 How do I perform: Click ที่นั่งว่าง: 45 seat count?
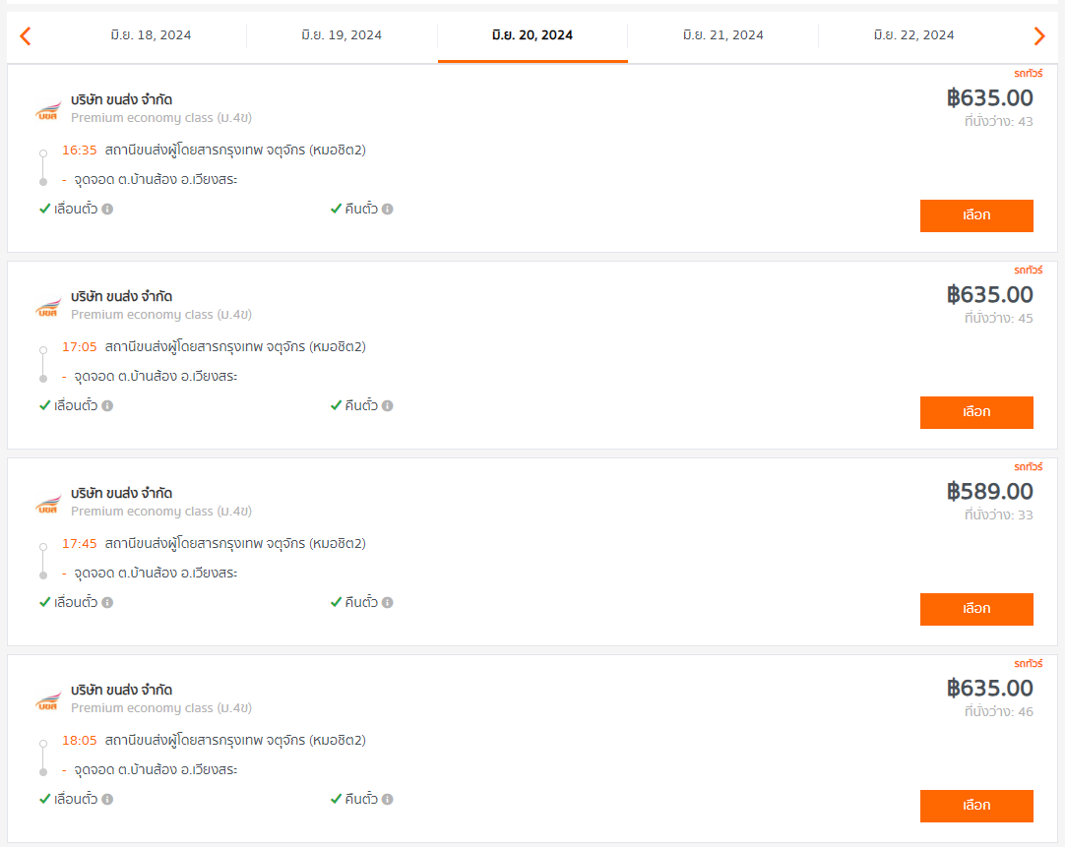pyautogui.click(x=998, y=319)
